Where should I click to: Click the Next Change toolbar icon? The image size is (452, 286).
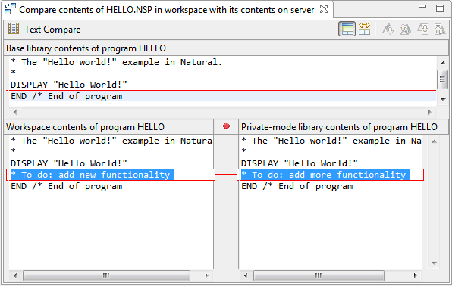(x=423, y=29)
